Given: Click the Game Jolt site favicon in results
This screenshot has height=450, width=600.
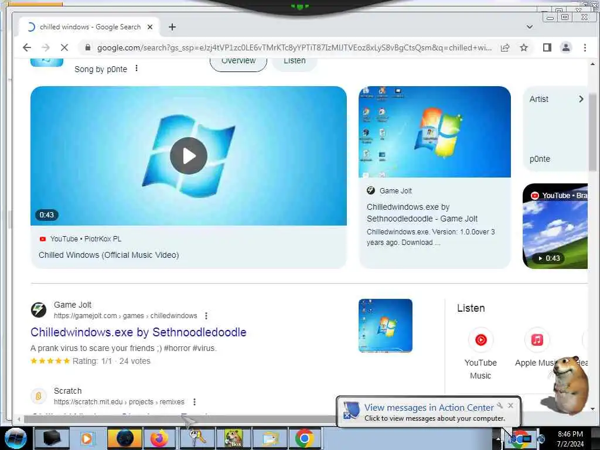Looking at the screenshot, I should [39, 309].
